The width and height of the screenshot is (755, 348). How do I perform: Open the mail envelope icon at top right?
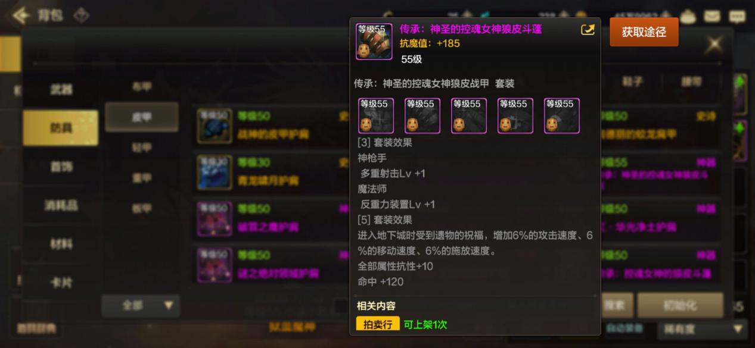pos(713,16)
